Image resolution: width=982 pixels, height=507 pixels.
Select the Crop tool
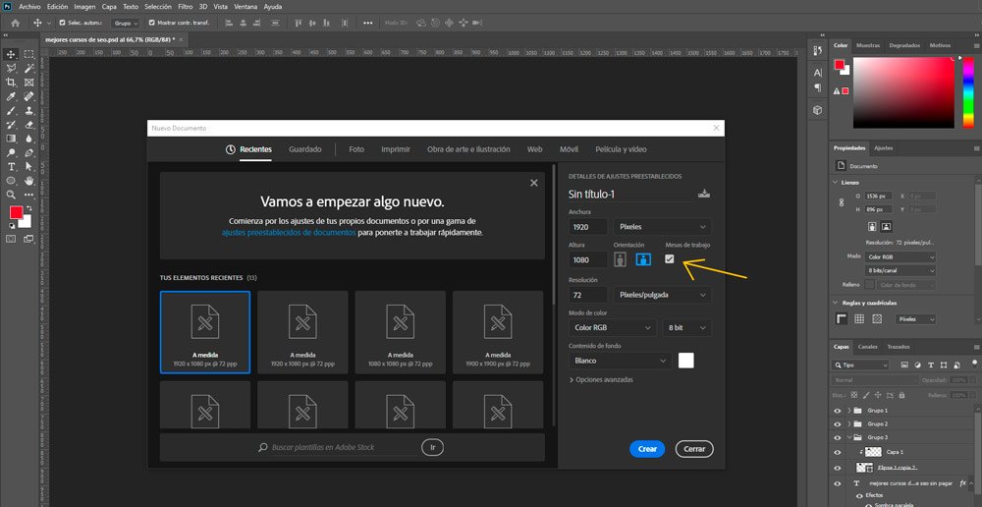click(11, 83)
